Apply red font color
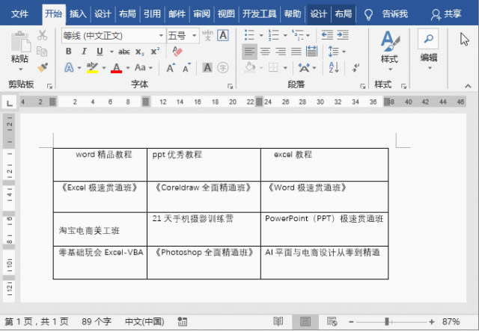This screenshot has height=331, width=479. tap(116, 68)
